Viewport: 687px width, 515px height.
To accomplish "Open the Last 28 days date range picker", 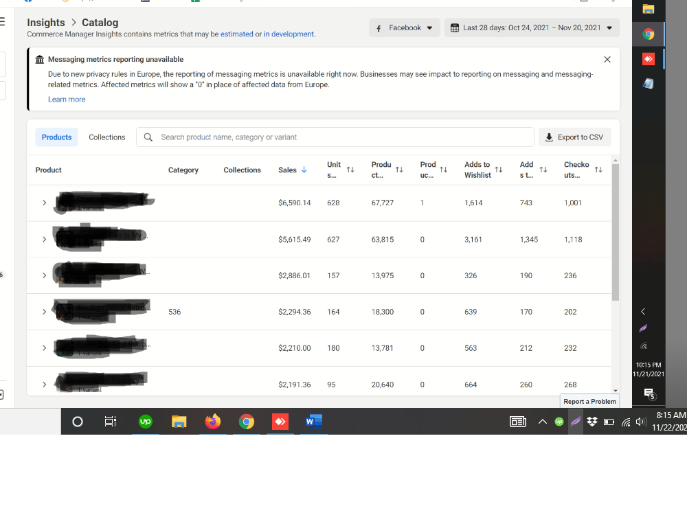I will tap(532, 27).
